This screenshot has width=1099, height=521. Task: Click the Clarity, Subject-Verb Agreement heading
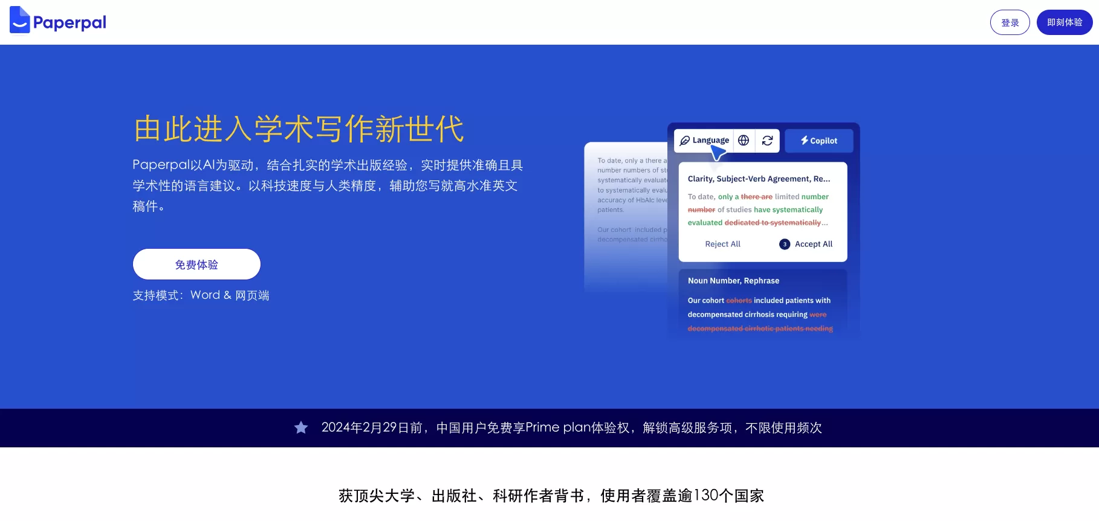[759, 179]
